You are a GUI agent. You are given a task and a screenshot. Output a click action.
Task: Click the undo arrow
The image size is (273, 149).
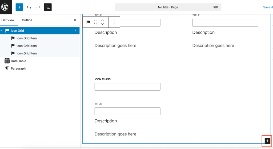point(29,7)
